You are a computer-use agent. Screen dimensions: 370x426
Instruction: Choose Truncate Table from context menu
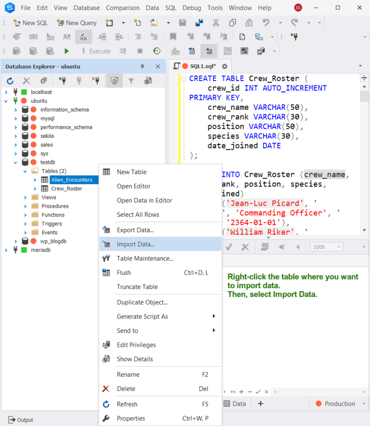click(x=160, y=287)
